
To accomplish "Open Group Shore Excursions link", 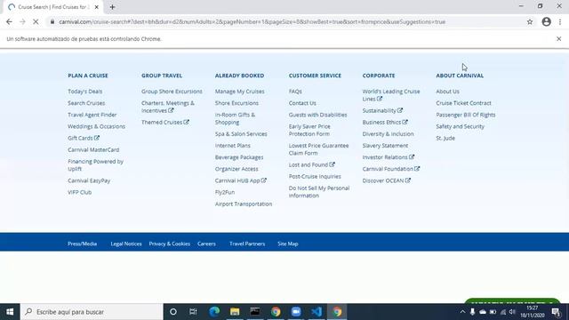I will (172, 92).
